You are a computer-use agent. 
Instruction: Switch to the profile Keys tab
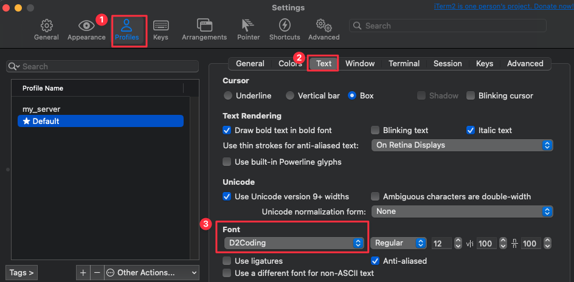pos(485,64)
